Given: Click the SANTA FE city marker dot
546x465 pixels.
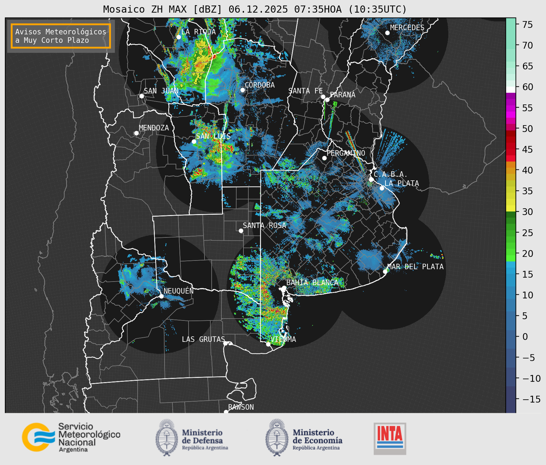Looking at the screenshot, I should coord(323,97).
